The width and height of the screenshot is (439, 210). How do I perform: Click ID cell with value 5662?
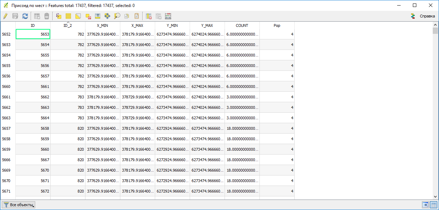click(33, 97)
